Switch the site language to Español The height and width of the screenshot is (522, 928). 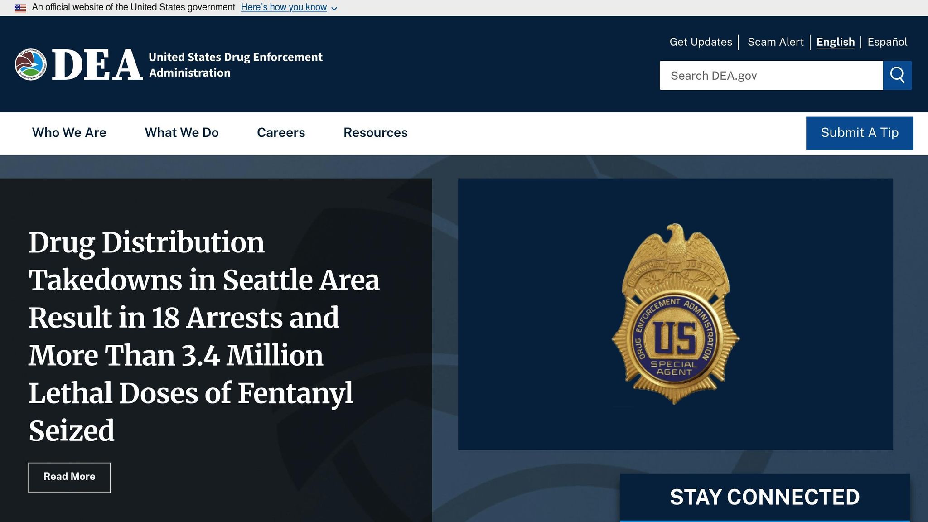click(887, 42)
